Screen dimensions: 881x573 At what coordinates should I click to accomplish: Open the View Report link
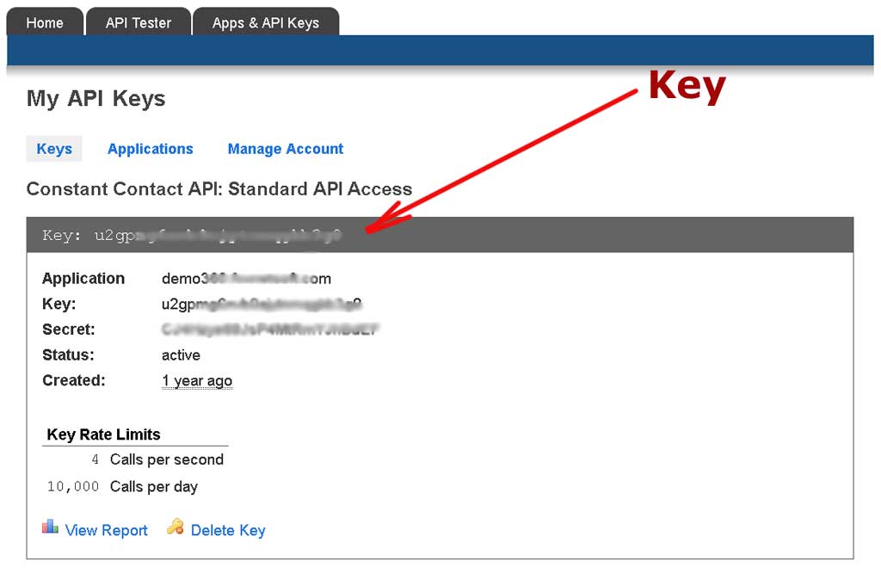click(x=106, y=530)
